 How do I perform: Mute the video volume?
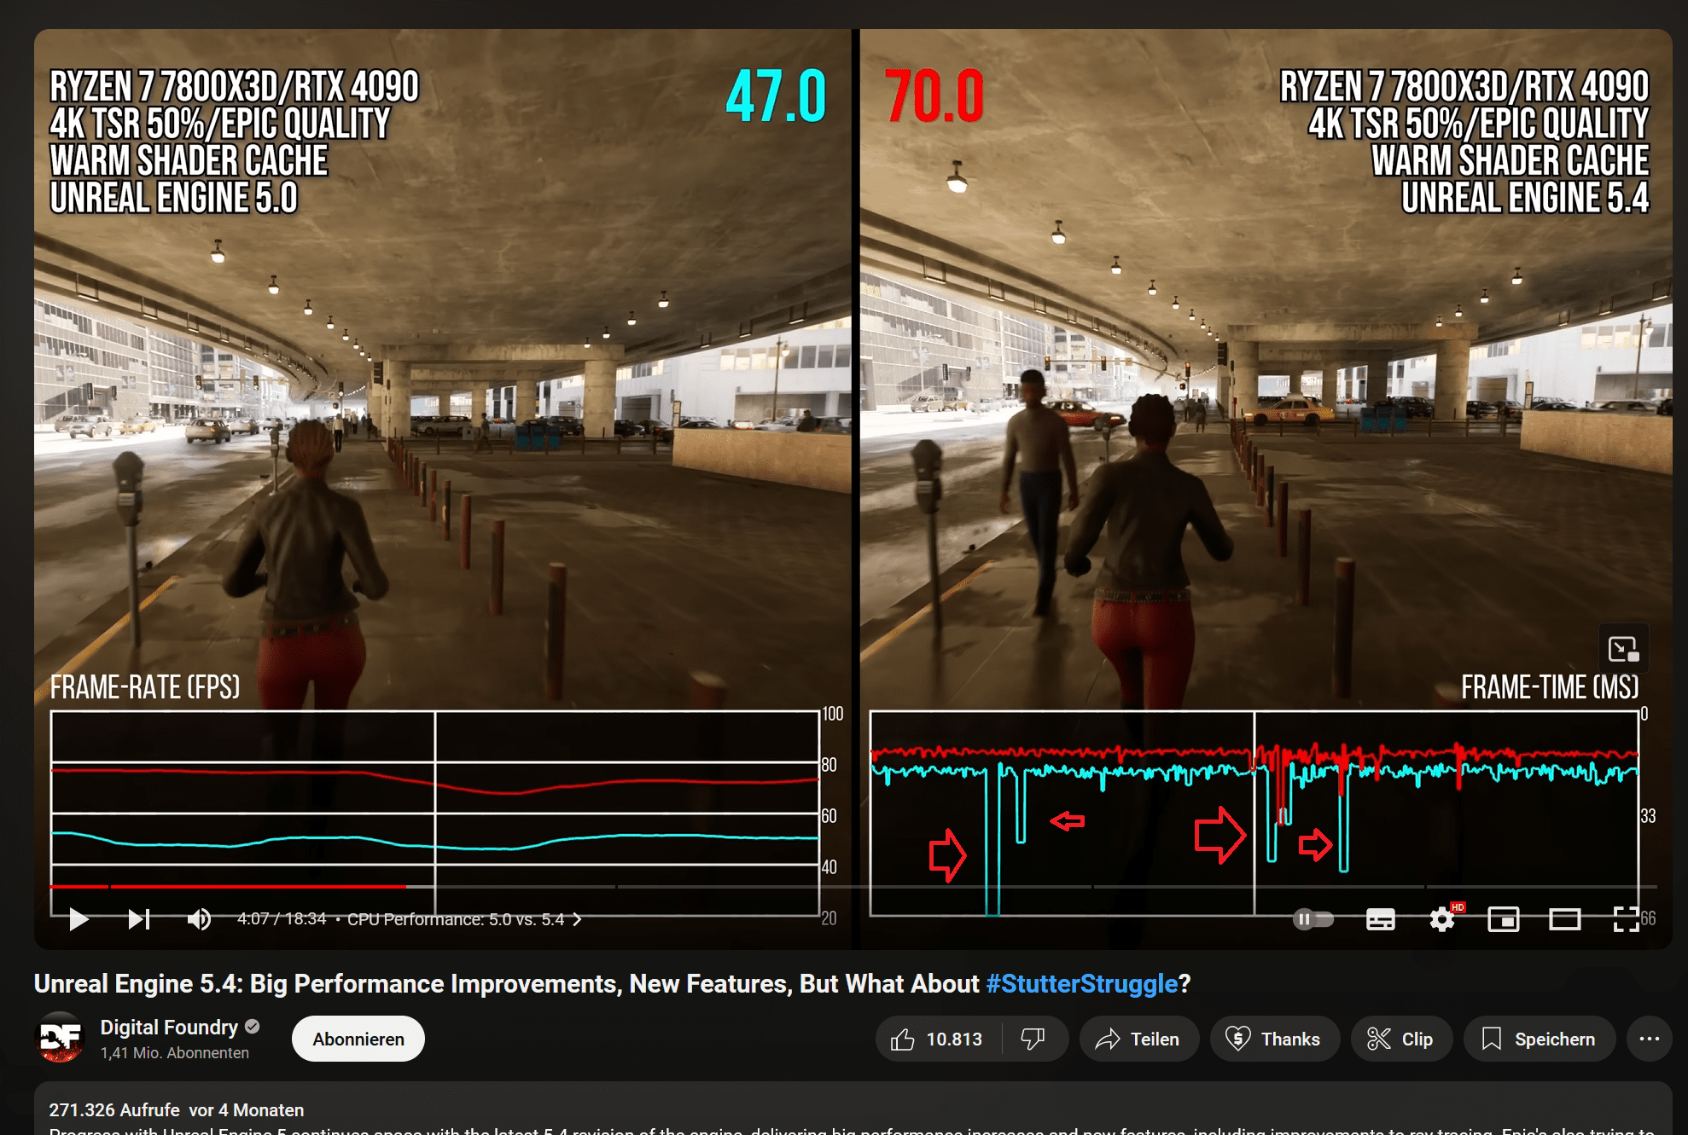pos(199,919)
